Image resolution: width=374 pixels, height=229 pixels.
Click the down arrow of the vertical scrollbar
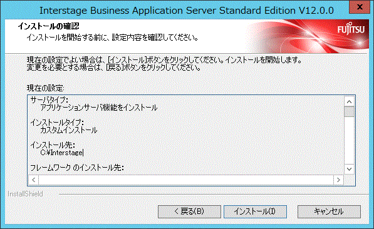(349, 169)
